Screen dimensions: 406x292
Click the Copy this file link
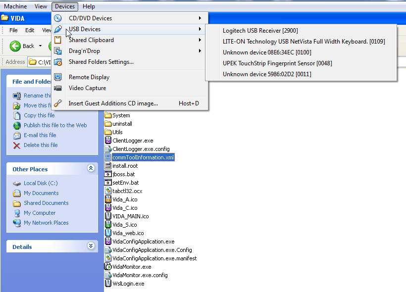39,115
